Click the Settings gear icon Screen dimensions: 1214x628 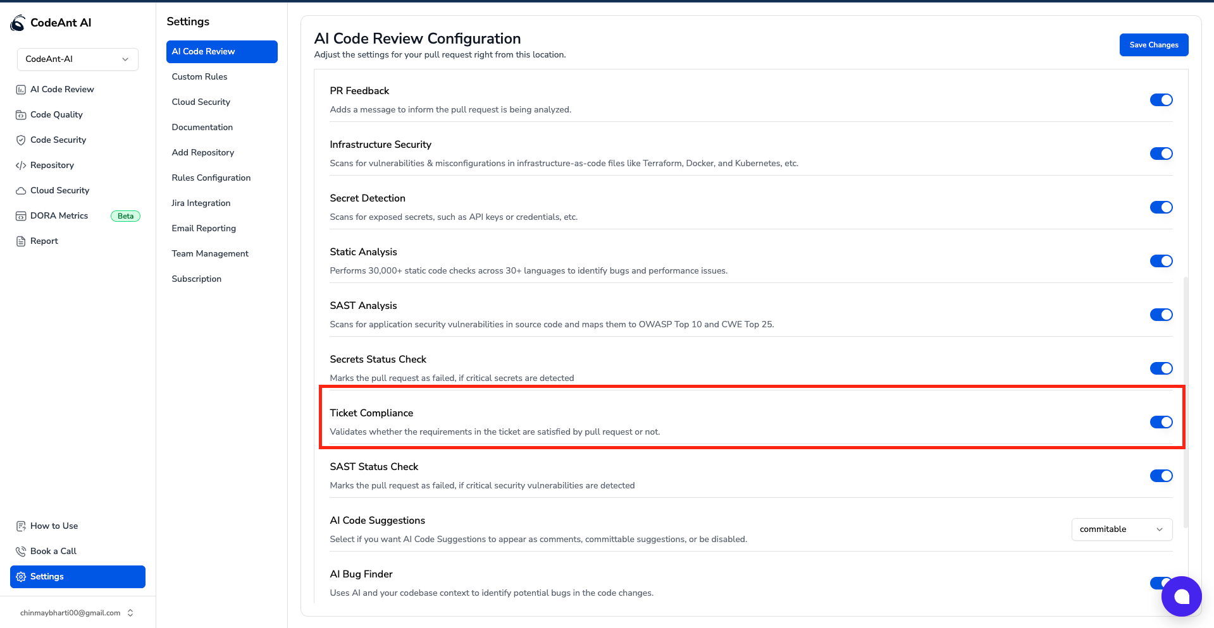(21, 577)
